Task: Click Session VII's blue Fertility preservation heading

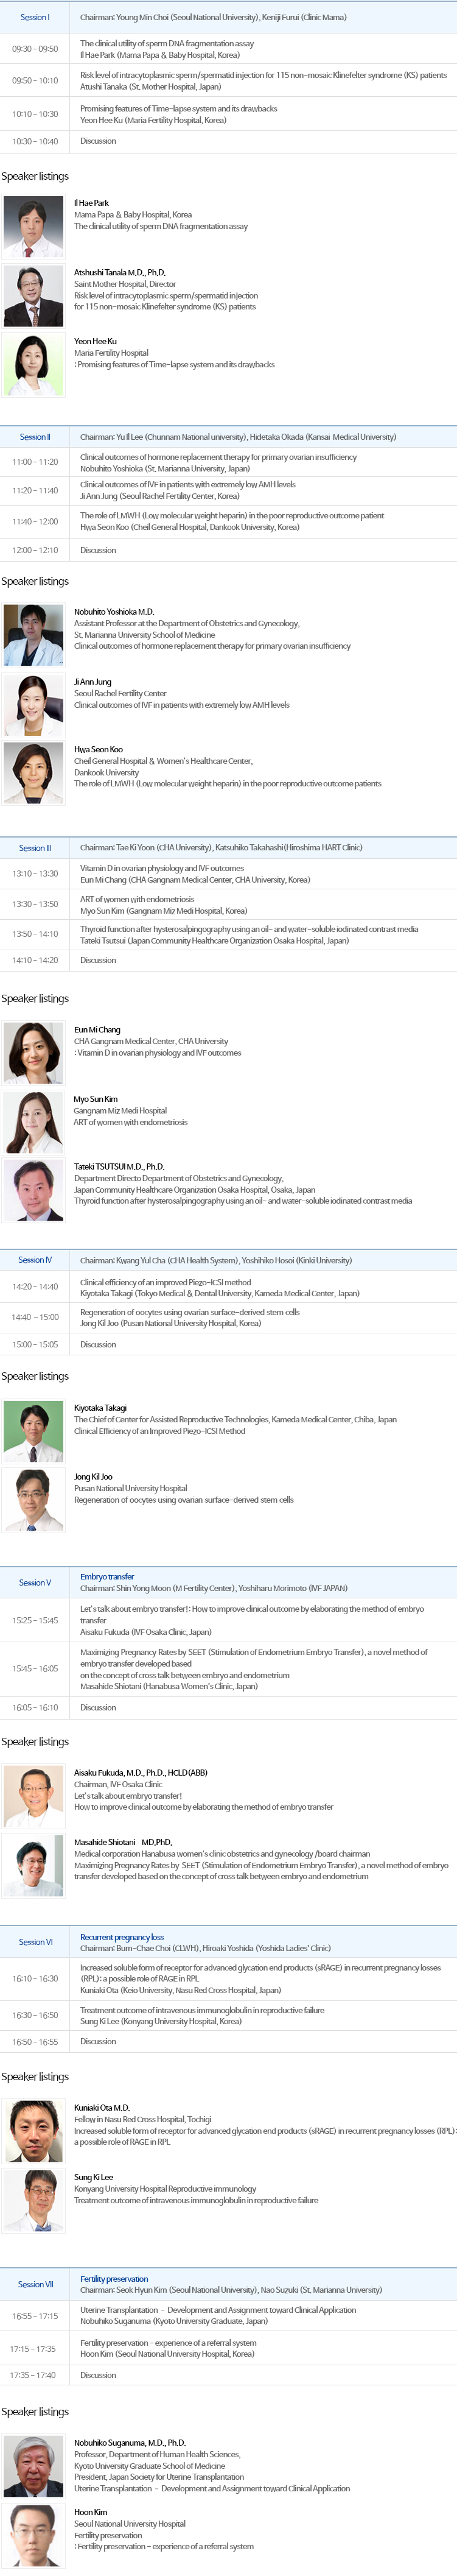Action: tap(114, 2279)
